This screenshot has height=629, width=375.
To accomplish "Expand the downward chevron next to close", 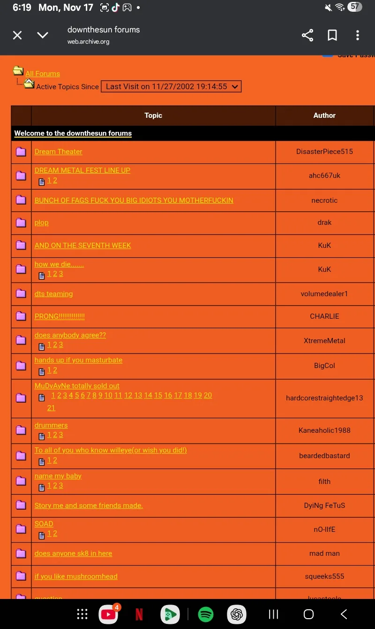I will point(43,35).
